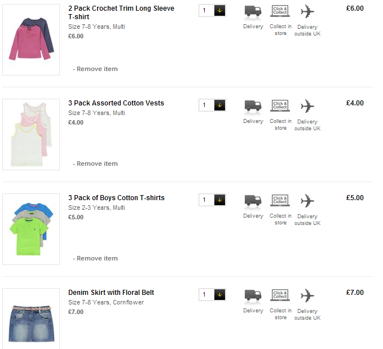This screenshot has width=383, height=349.
Task: Open 3 Pack Assorted Cotton Vests title
Action: point(116,103)
